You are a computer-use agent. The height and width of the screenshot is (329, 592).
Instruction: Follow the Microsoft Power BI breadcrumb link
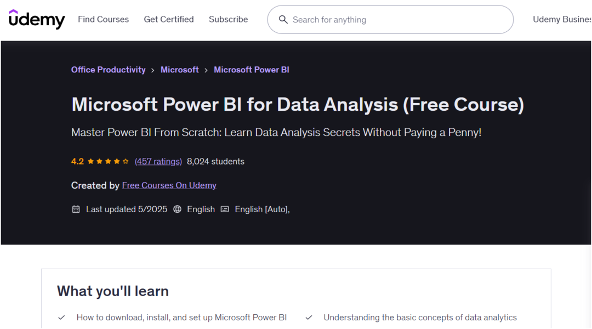click(x=251, y=70)
